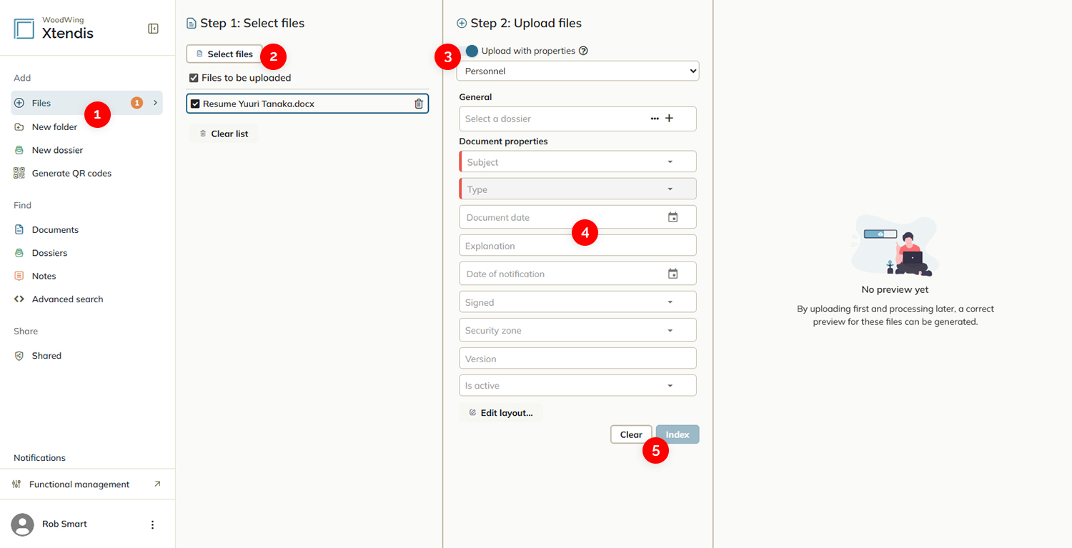
Task: Click Resume Yuuri Tanaka.docx file name
Action: 259,104
